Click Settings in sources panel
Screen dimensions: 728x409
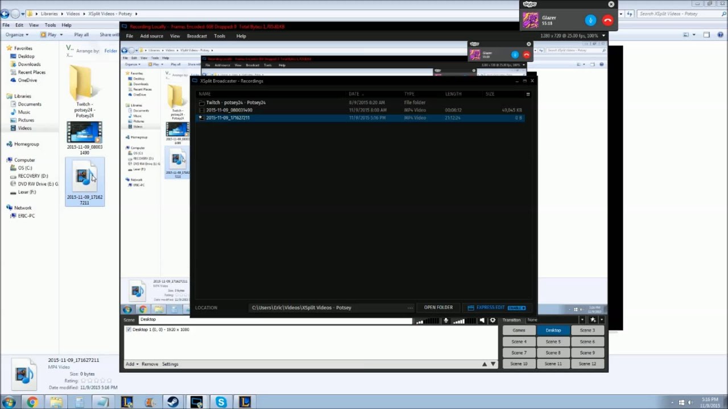pyautogui.click(x=170, y=364)
